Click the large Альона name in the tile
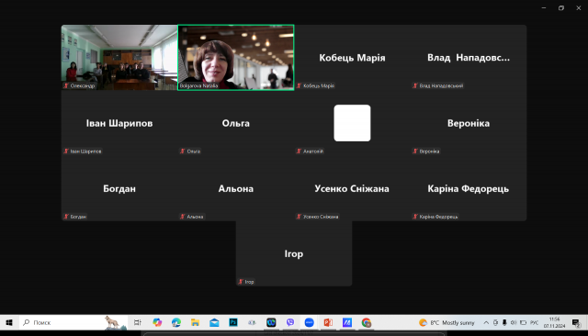This screenshot has height=336, width=588. (236, 188)
